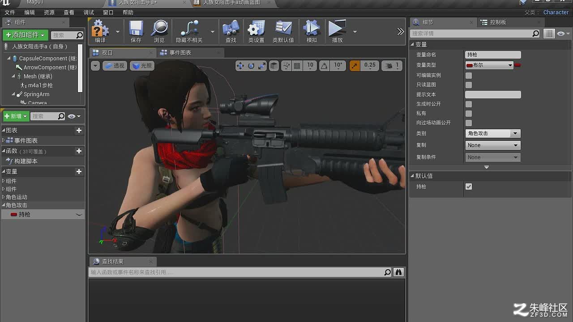Toggle 私有 (Private) checkbox
The width and height of the screenshot is (573, 322).
tap(469, 114)
